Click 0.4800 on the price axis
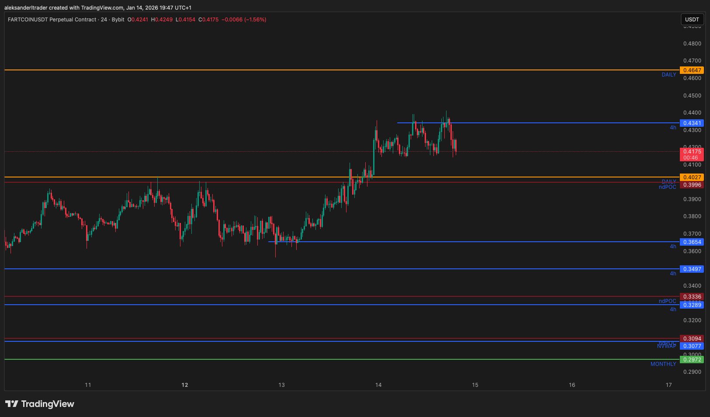Viewport: 710px width, 417px height. (692, 44)
